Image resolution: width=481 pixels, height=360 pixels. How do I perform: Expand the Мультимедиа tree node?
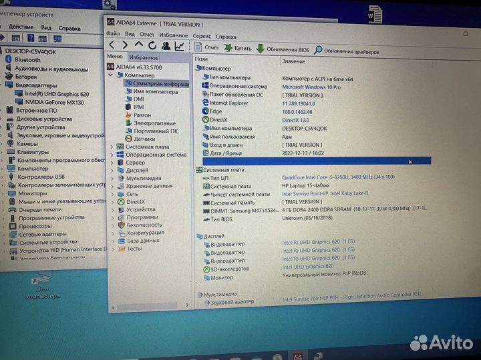tap(112, 178)
